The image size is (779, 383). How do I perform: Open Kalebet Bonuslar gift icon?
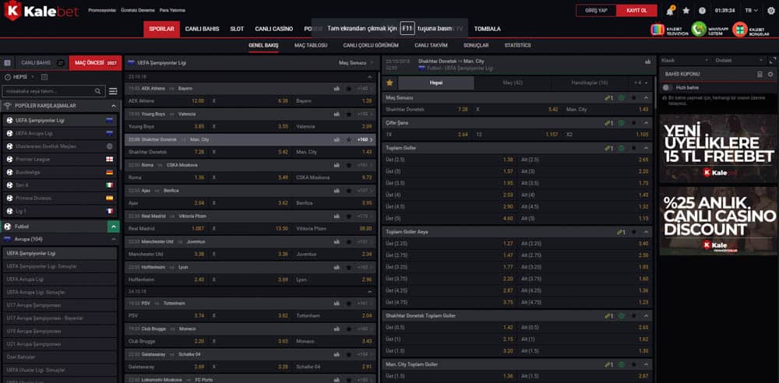coord(740,30)
